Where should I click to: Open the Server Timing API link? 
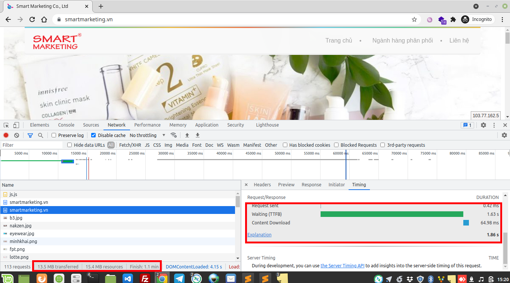[x=343, y=266]
